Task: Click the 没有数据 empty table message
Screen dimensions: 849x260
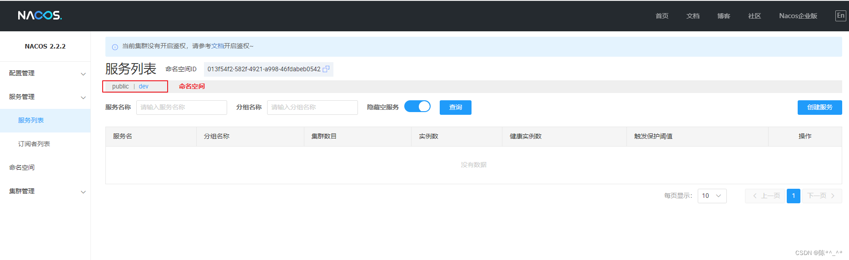Action: pyautogui.click(x=473, y=165)
